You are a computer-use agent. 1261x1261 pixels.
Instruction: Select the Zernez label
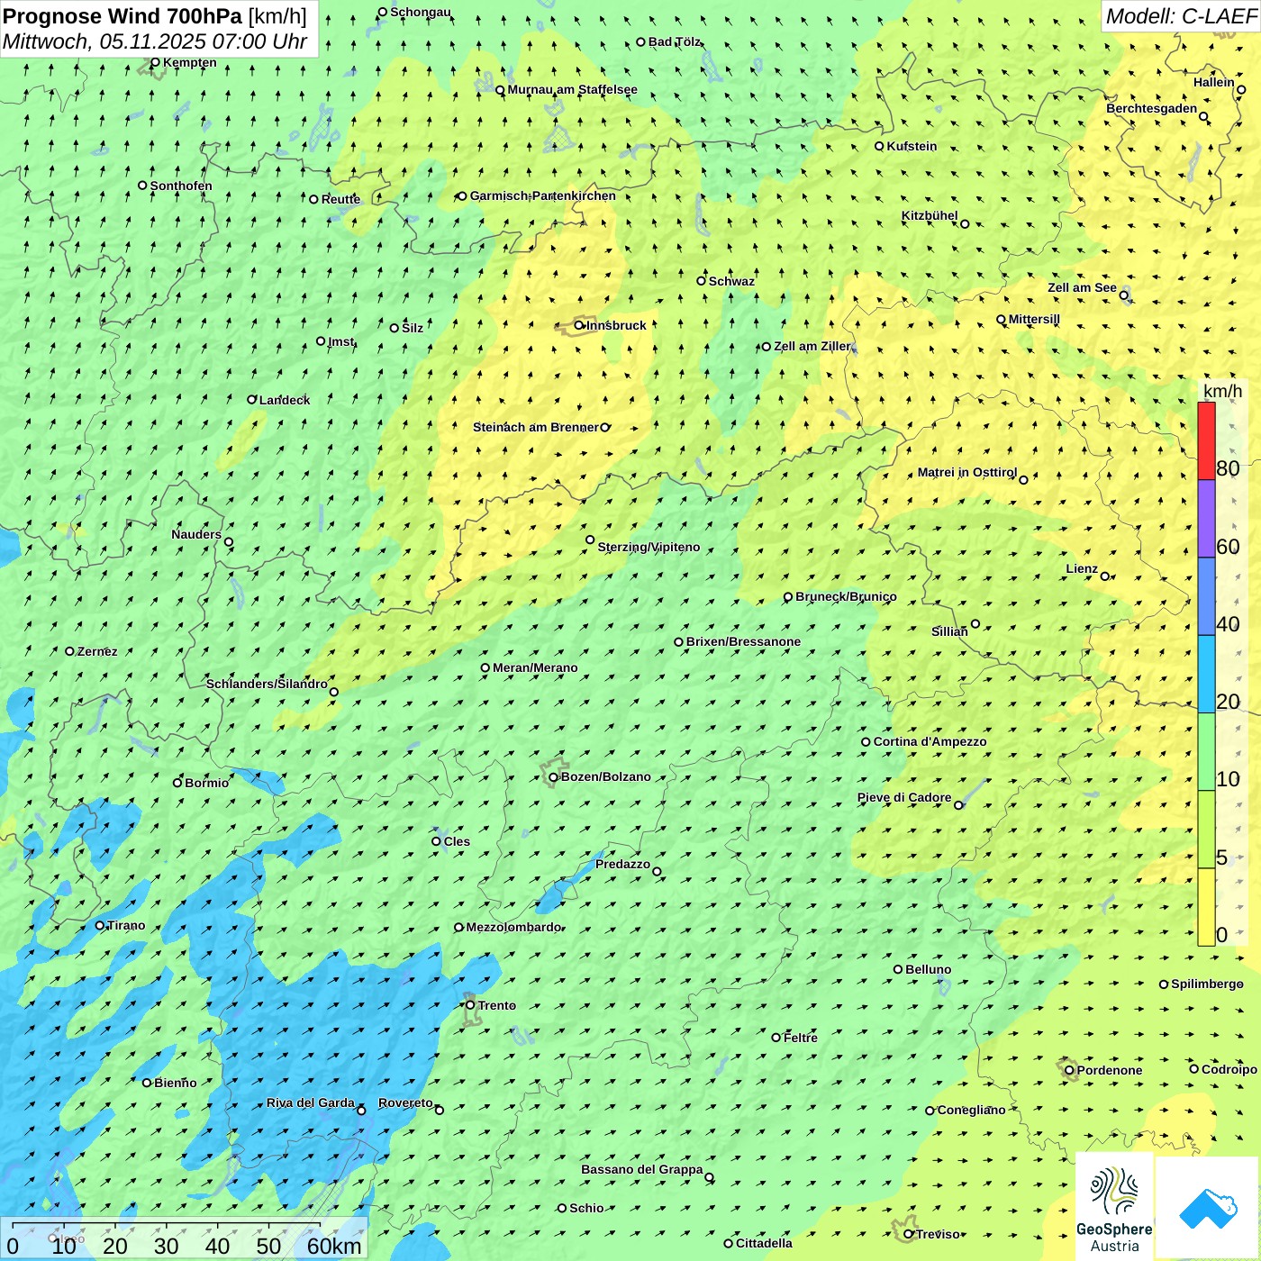coord(97,651)
